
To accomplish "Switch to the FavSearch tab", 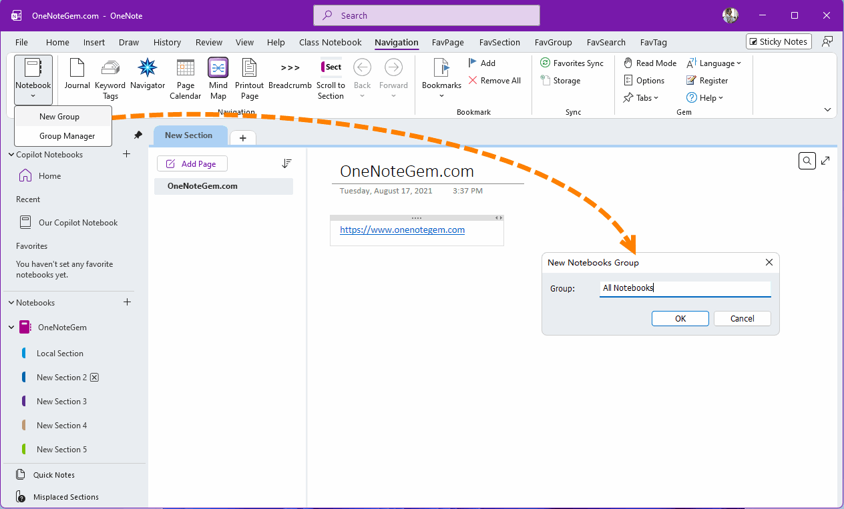I will pos(606,42).
